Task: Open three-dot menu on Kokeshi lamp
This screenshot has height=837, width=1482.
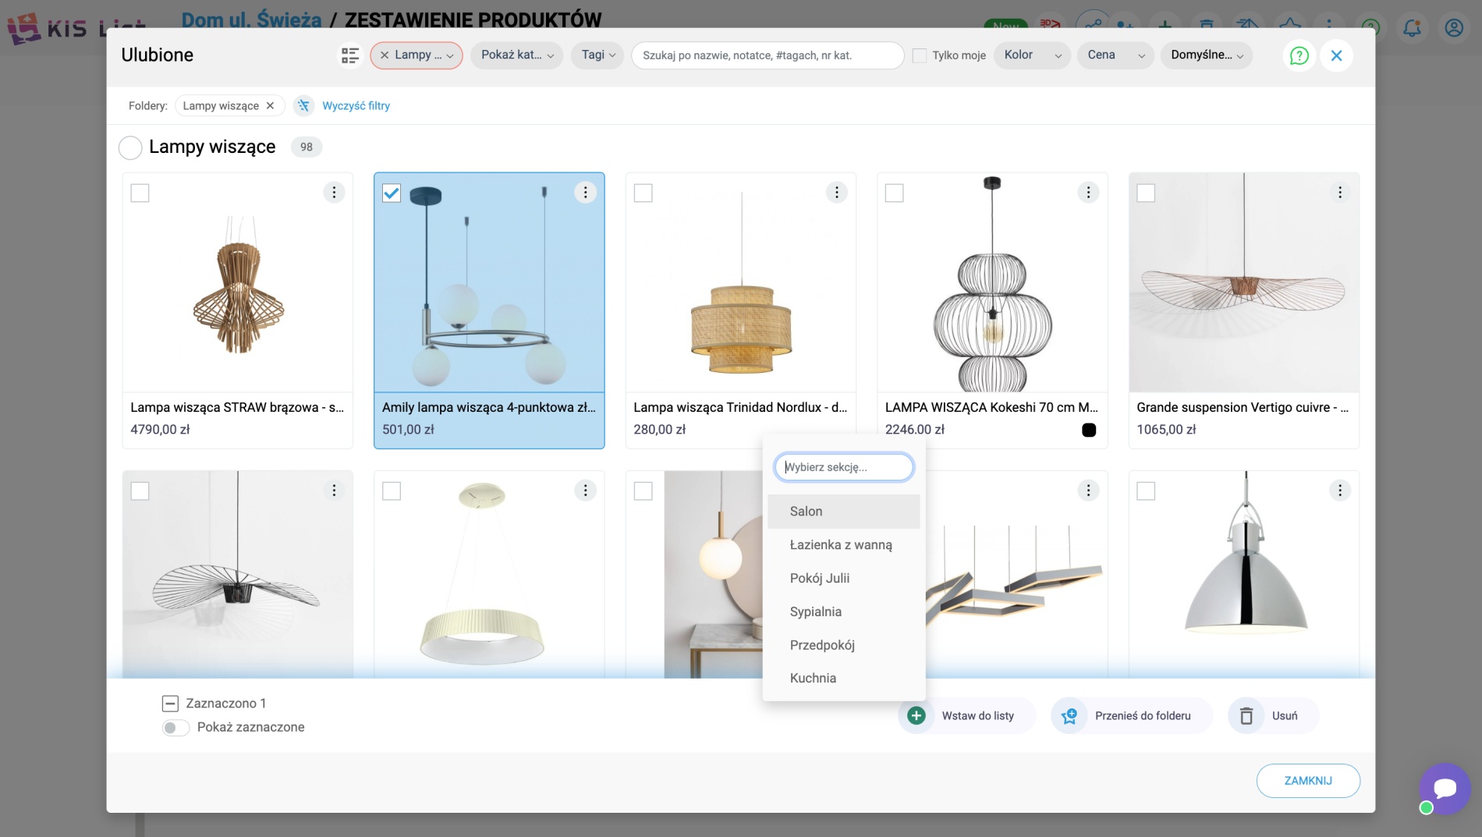Action: [x=1088, y=193]
